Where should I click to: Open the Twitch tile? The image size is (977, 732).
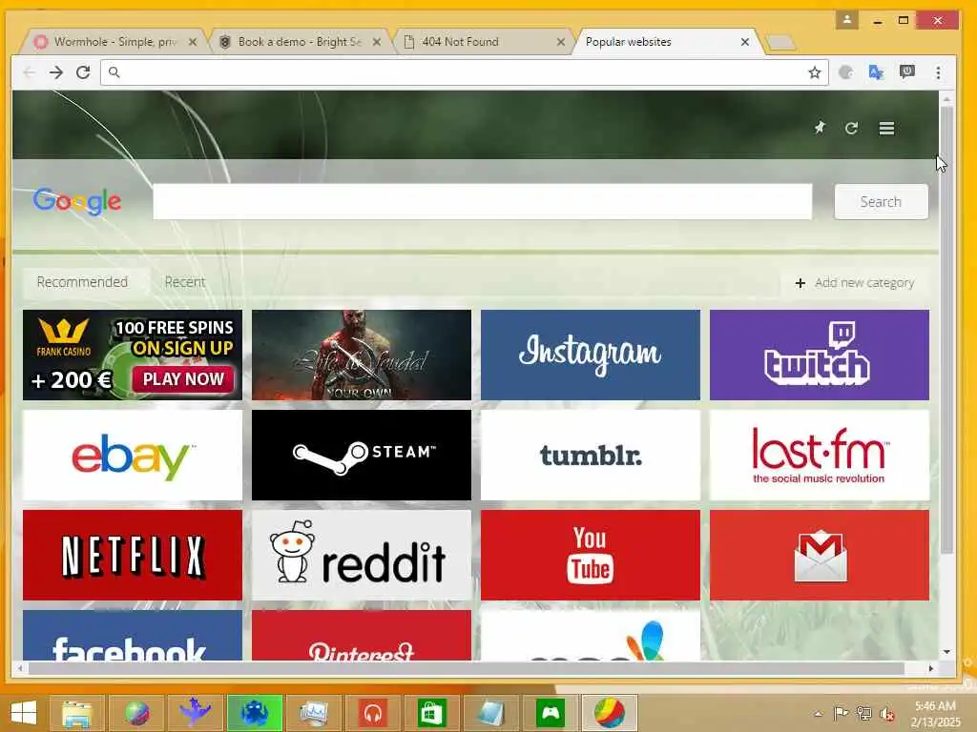(x=819, y=355)
